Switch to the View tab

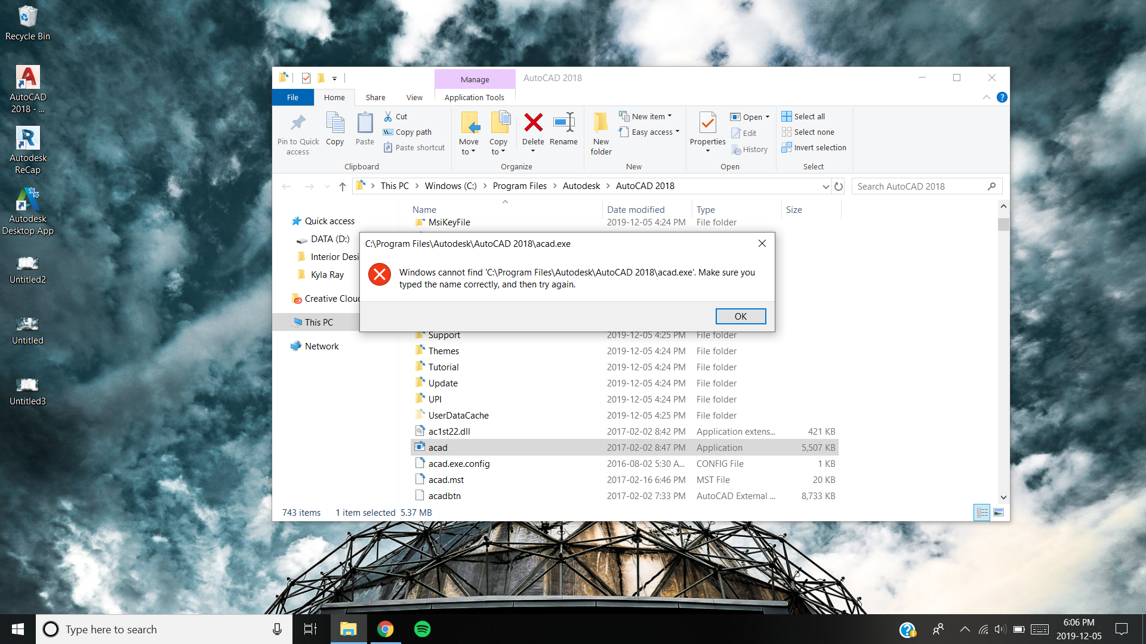(414, 97)
